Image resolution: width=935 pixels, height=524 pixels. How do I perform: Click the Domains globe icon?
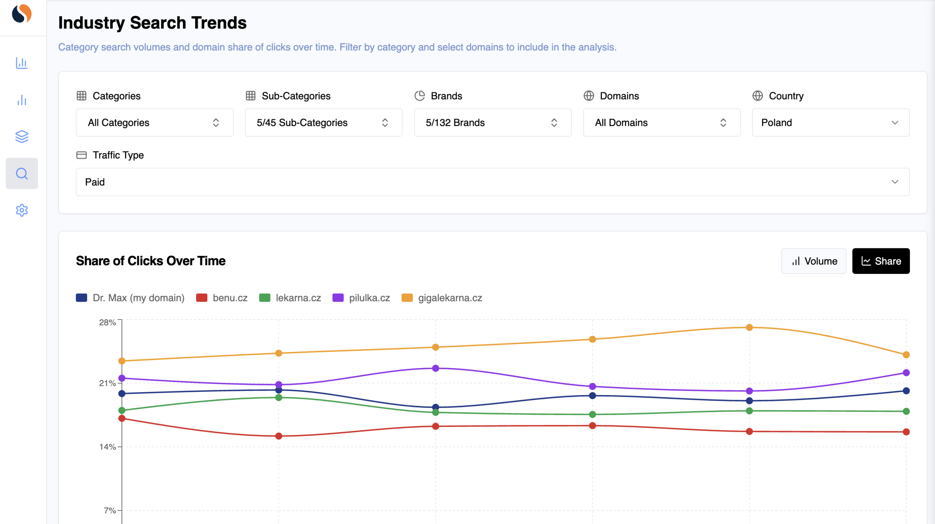tap(589, 96)
